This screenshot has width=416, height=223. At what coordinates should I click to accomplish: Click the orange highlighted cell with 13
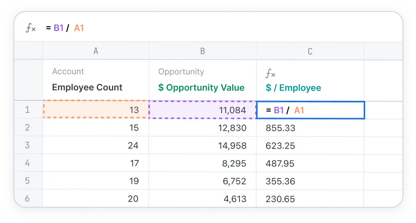click(96, 110)
